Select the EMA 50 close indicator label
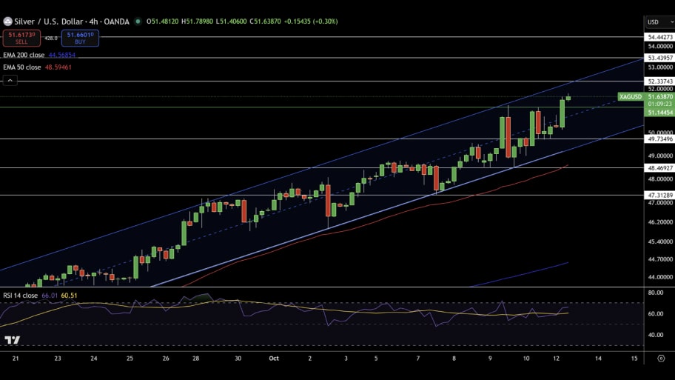Screen dimensions: 675x380 tap(22, 67)
